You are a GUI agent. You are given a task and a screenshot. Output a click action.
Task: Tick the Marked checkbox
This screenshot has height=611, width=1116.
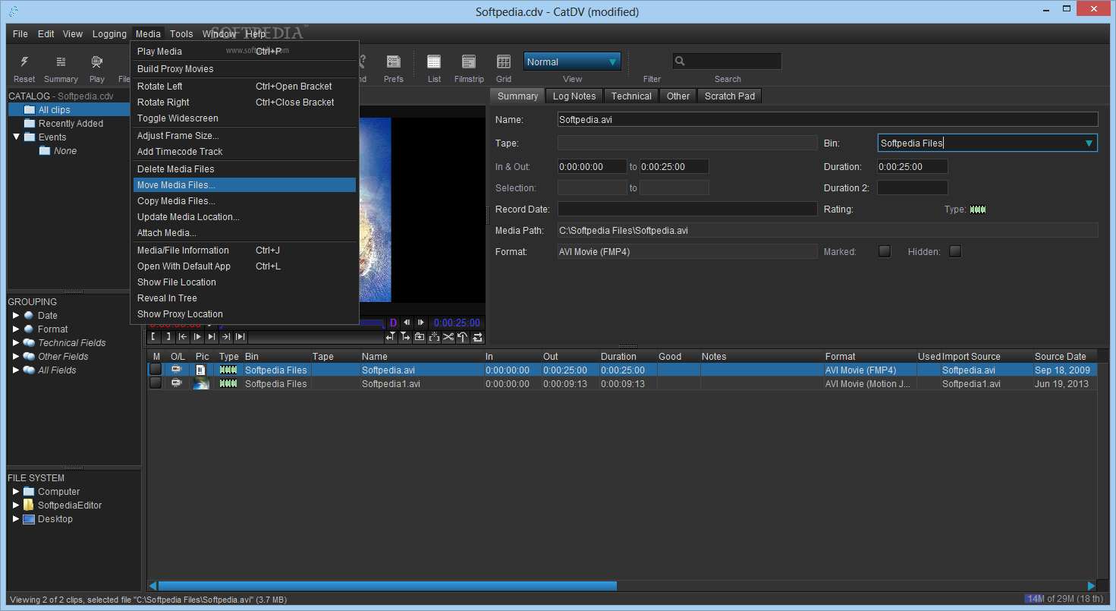point(885,251)
